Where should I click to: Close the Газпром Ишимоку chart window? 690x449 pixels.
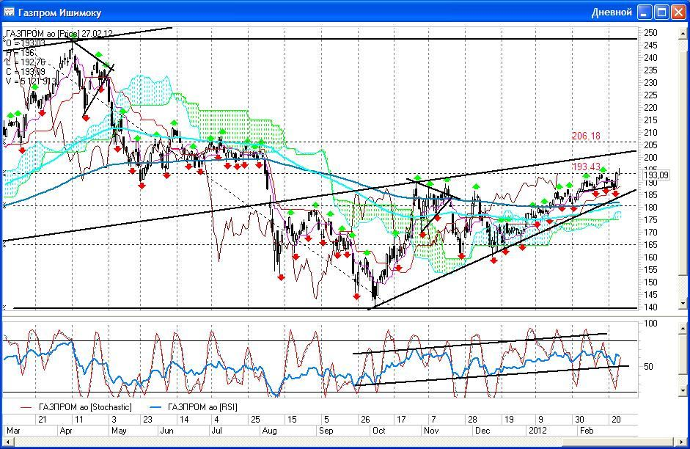click(x=678, y=12)
